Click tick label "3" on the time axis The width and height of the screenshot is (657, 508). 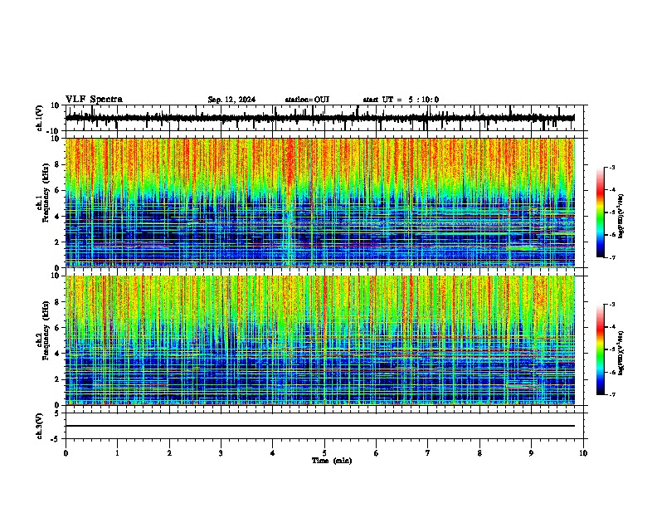pyautogui.click(x=221, y=453)
